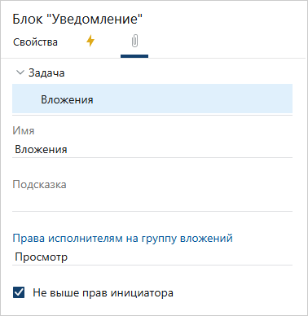Place cursor in the Вложения text of Имя
Image resolution: width=308 pixels, height=316 pixels.
coord(41,150)
